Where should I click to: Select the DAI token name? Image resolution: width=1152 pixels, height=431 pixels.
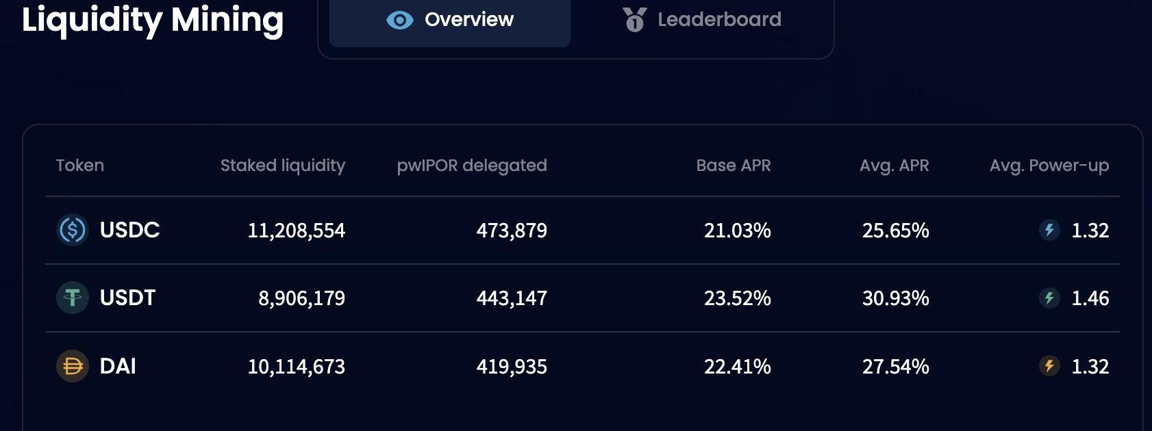(x=118, y=366)
